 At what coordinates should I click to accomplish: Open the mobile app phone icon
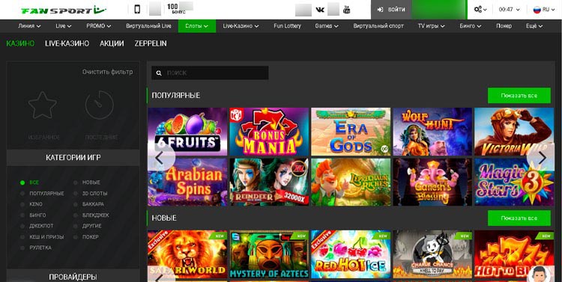click(x=137, y=9)
